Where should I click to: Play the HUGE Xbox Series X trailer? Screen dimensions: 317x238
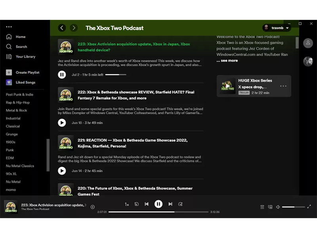pos(227,86)
